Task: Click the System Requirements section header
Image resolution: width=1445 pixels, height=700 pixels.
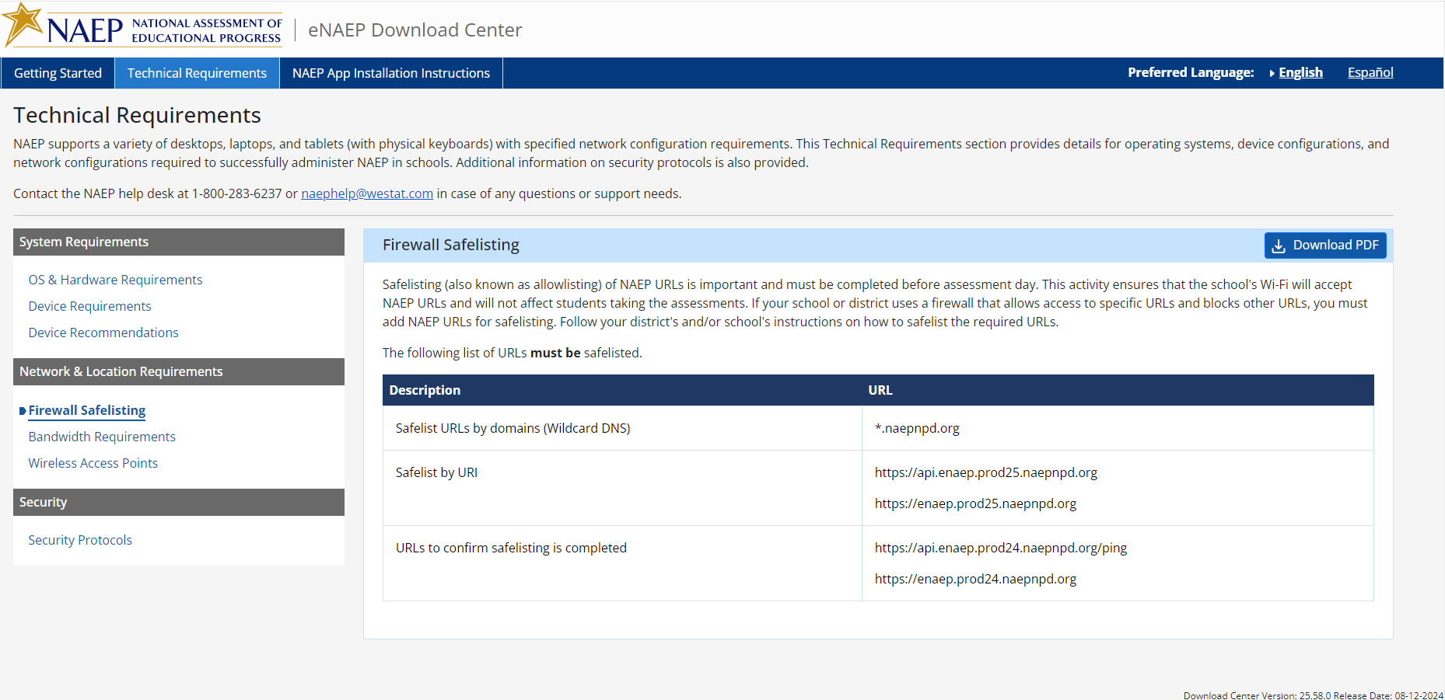Action: click(x=179, y=242)
